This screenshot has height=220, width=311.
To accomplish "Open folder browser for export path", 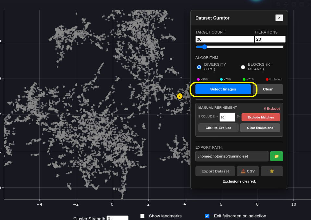I will coord(276,156).
